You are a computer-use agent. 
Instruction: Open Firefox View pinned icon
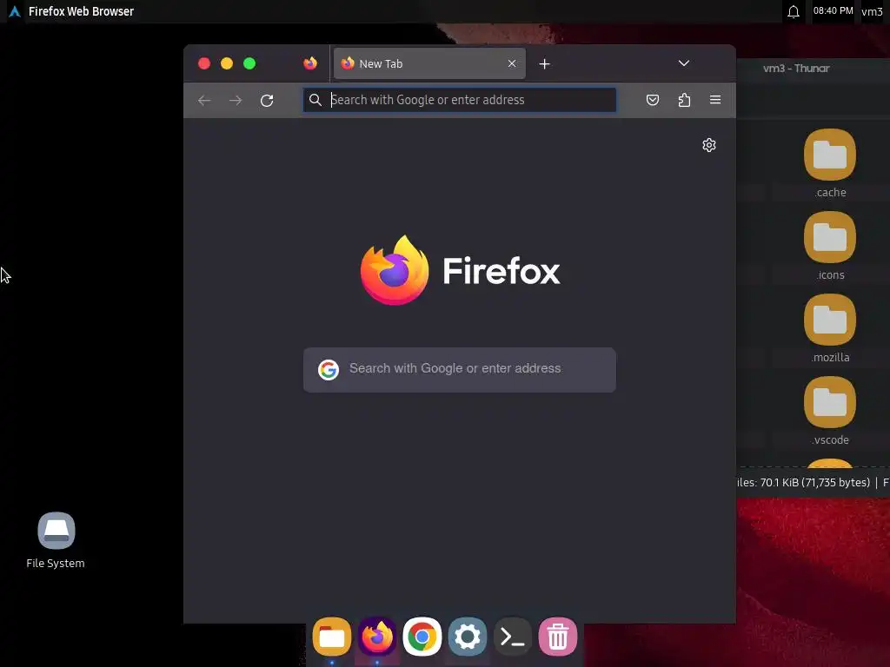(x=310, y=63)
